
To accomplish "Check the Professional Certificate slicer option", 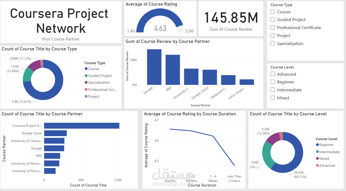I will pyautogui.click(x=273, y=27).
